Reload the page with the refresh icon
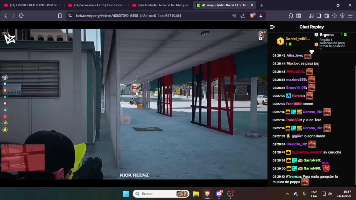 pos(21,16)
